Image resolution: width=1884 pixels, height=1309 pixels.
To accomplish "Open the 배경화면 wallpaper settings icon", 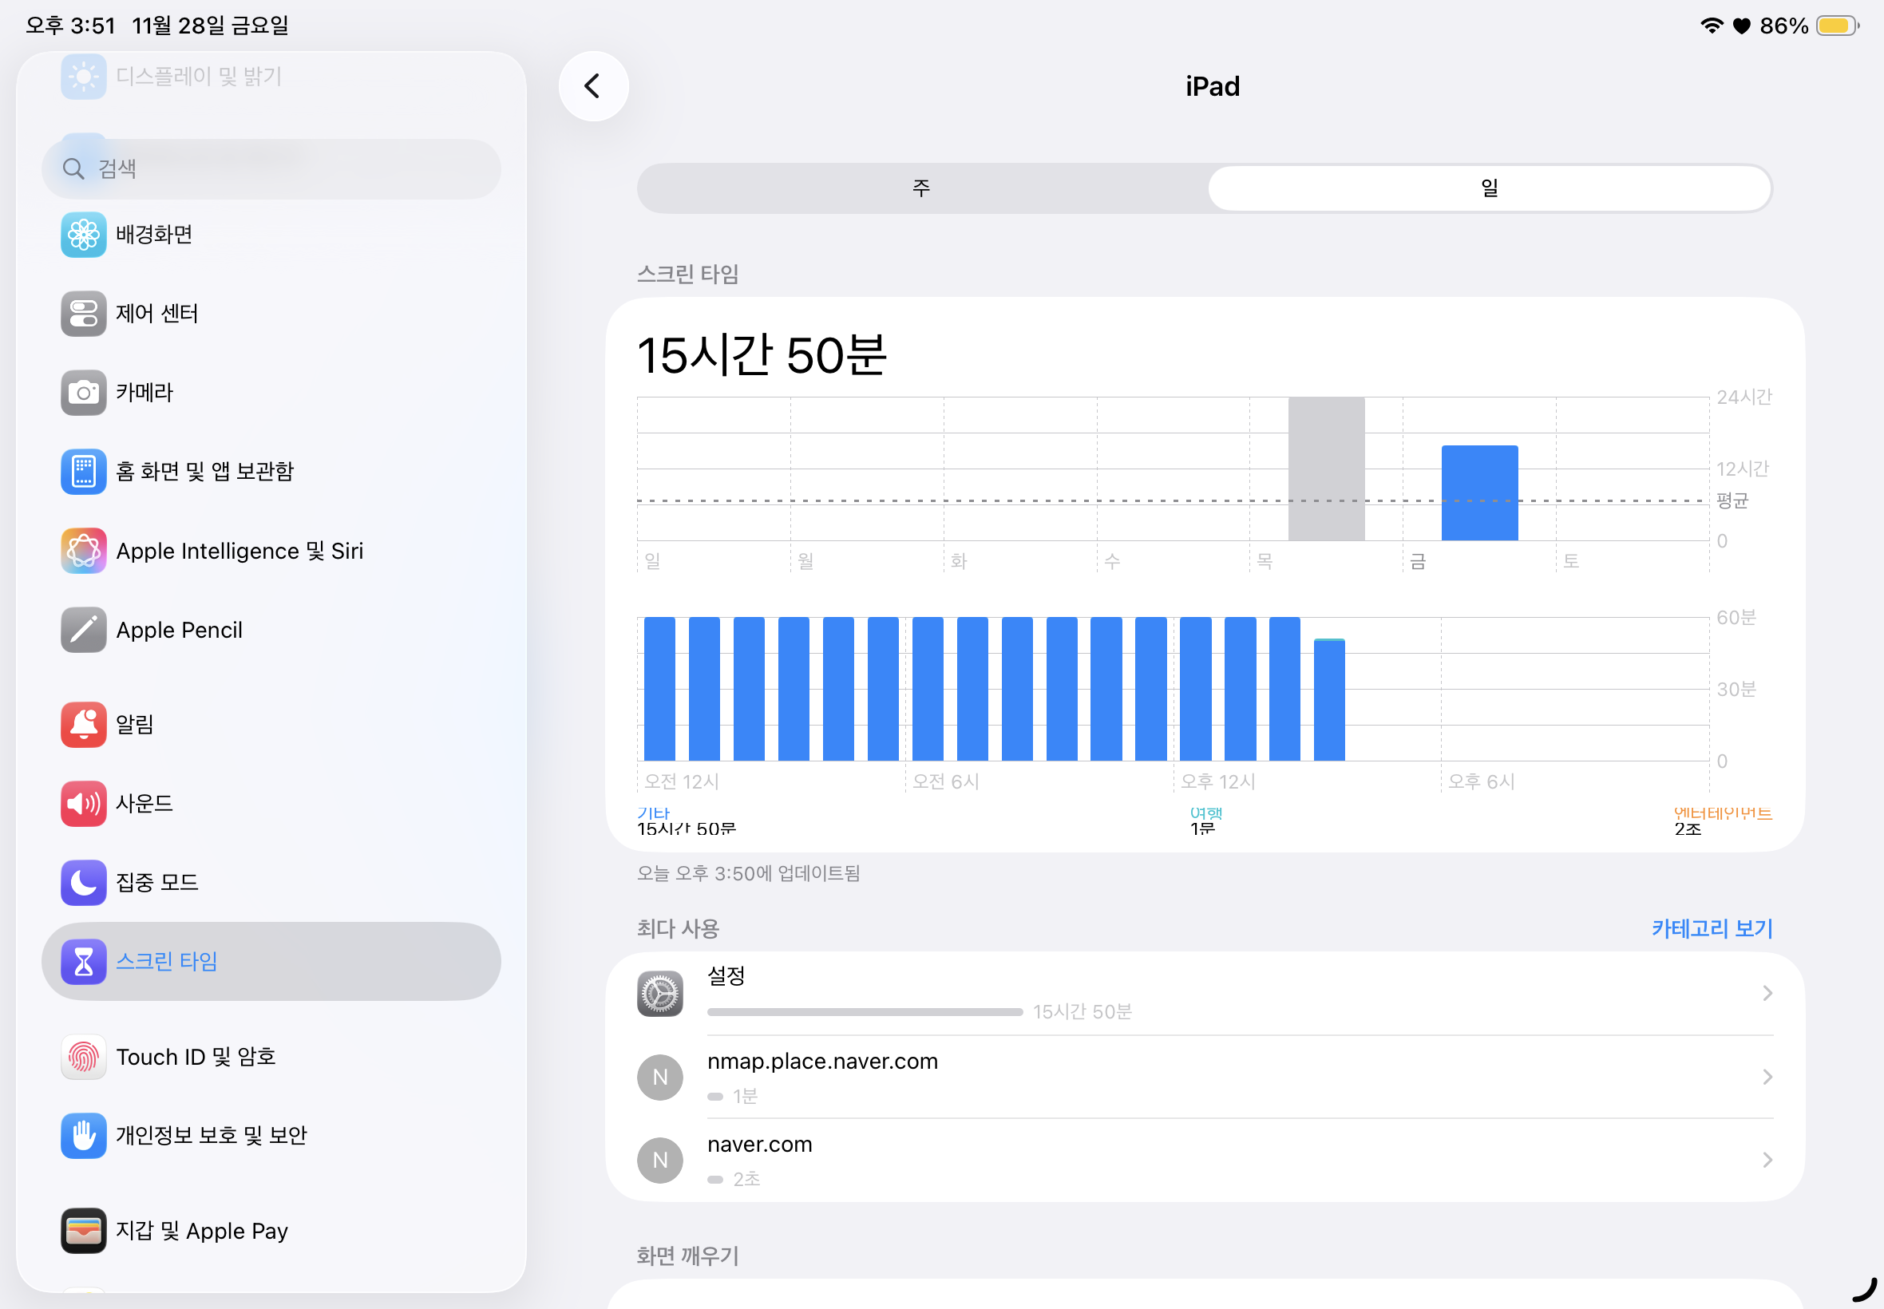I will (x=83, y=235).
